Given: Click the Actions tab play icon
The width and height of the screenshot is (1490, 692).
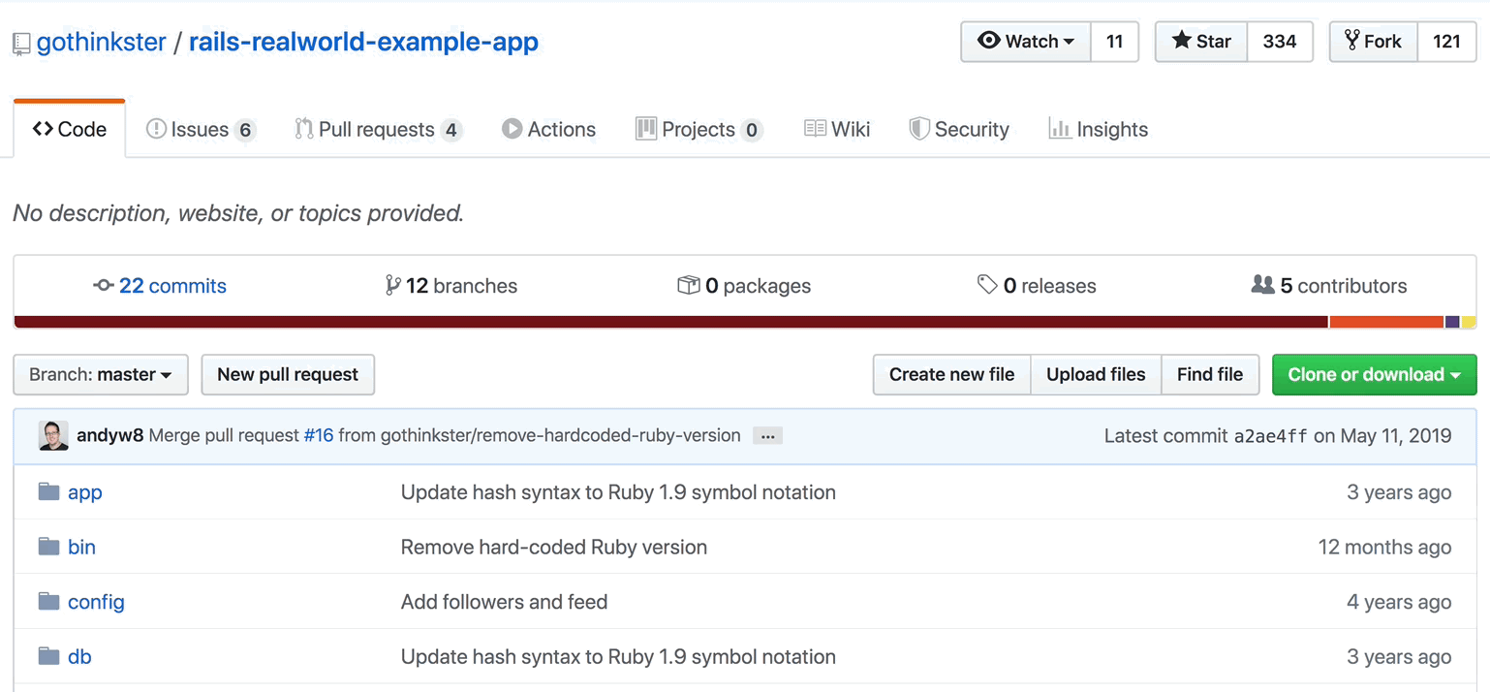Looking at the screenshot, I should pyautogui.click(x=512, y=129).
